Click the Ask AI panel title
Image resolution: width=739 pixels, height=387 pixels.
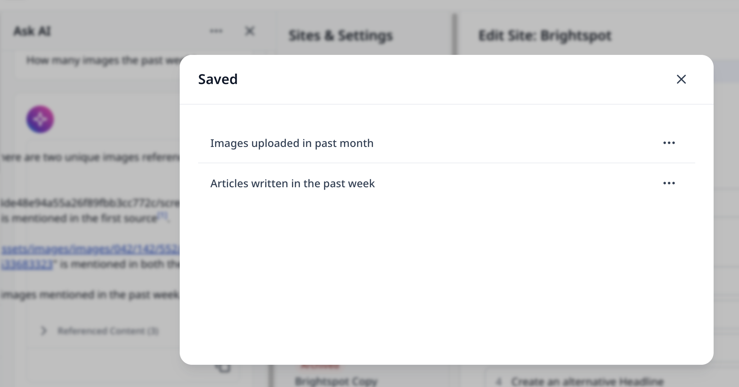coord(32,31)
